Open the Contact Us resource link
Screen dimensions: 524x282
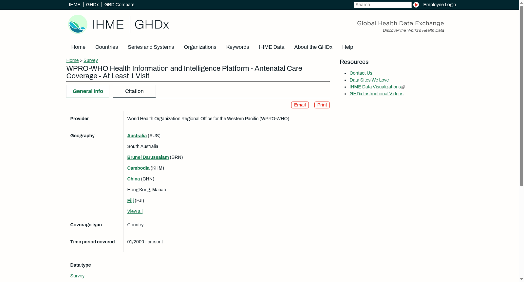(361, 73)
